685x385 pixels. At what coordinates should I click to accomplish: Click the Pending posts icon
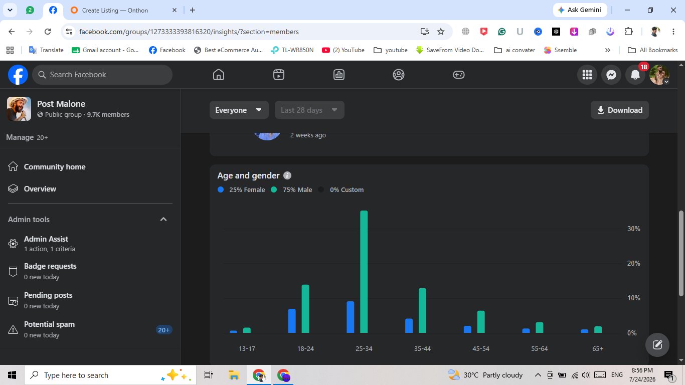pyautogui.click(x=14, y=300)
